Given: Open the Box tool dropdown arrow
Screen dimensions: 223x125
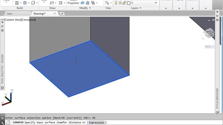Looking at the screenshot, I should pos(37,3).
